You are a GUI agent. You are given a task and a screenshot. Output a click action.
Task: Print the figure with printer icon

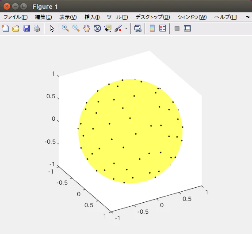click(37, 29)
